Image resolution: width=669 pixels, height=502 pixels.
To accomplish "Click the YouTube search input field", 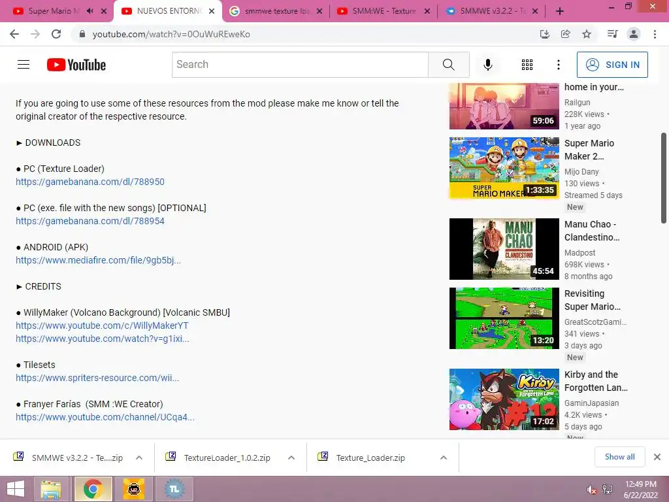I will [300, 65].
